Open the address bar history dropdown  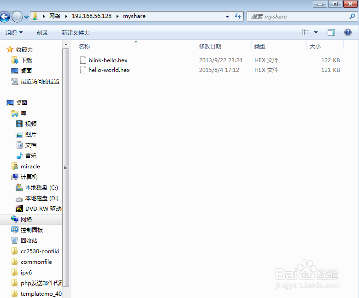(227, 16)
